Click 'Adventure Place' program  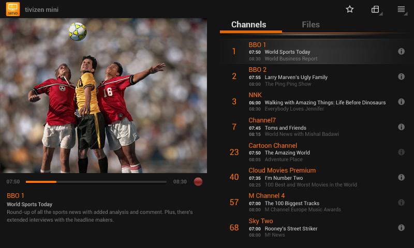284,160
